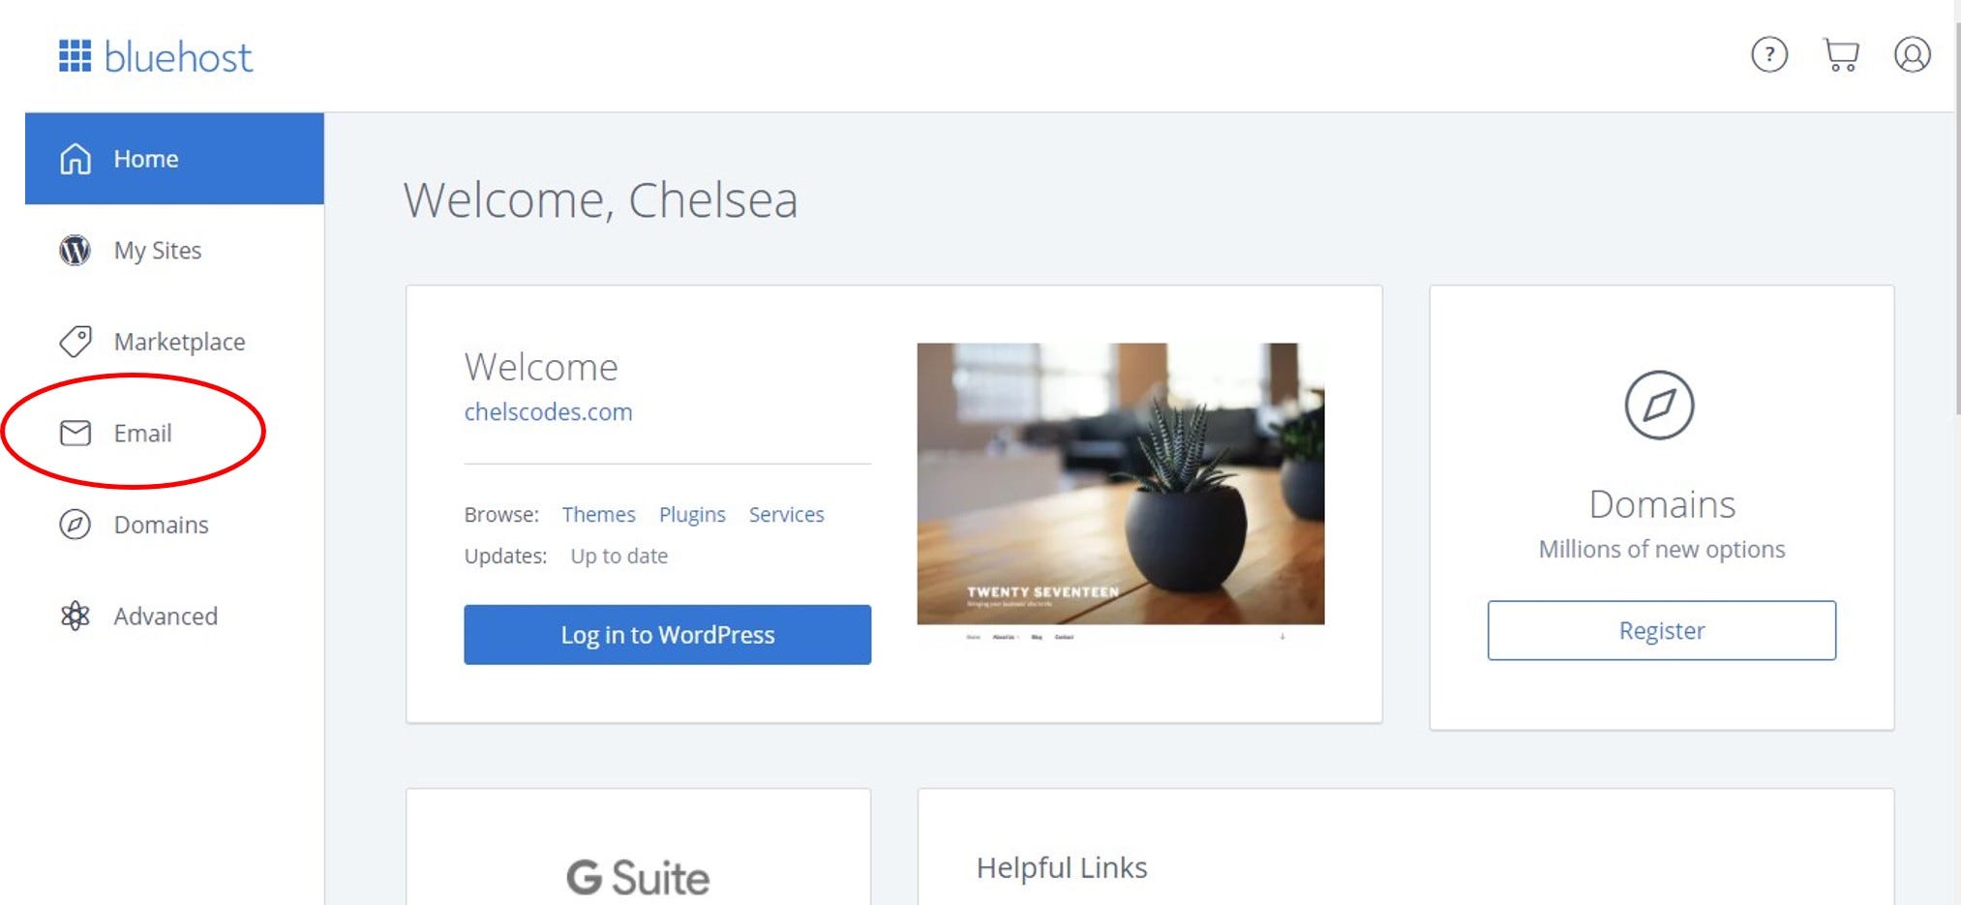Click the Log in to WordPress button
The image size is (1961, 905).
click(x=667, y=635)
